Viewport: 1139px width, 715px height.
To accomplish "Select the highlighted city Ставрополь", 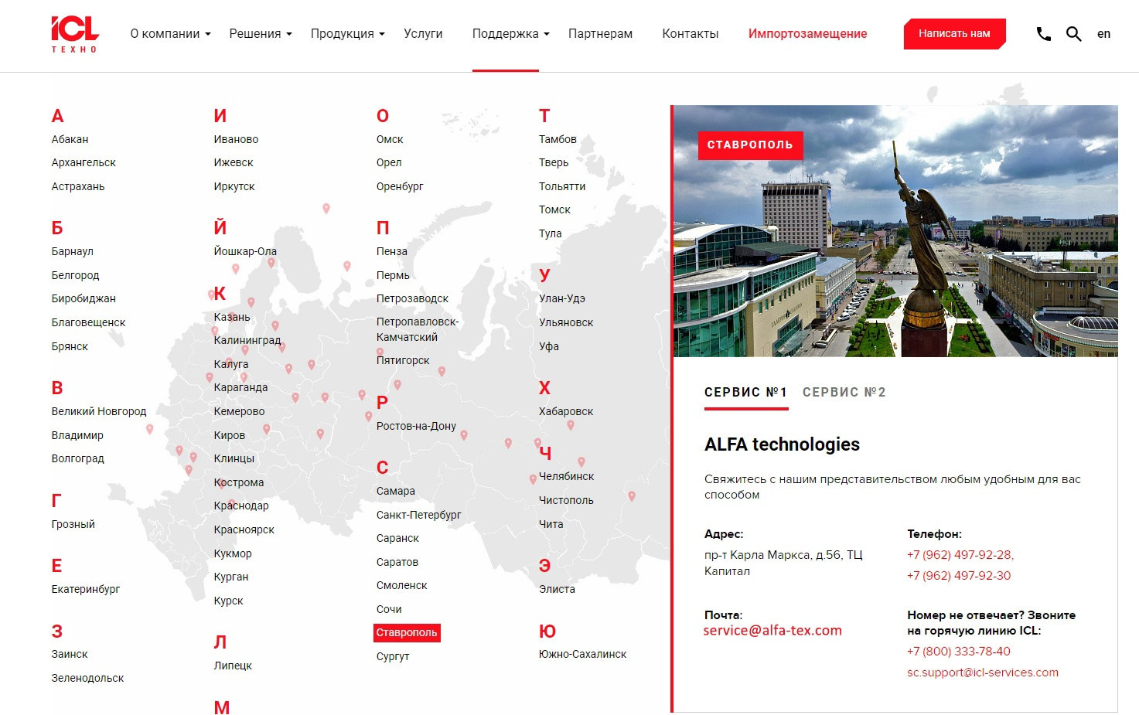I will pyautogui.click(x=407, y=633).
